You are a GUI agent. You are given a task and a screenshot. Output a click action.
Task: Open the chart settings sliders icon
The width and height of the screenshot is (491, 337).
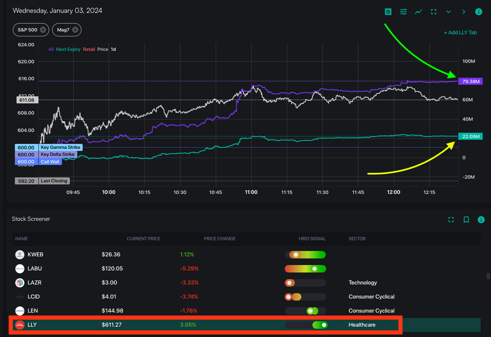(x=403, y=12)
